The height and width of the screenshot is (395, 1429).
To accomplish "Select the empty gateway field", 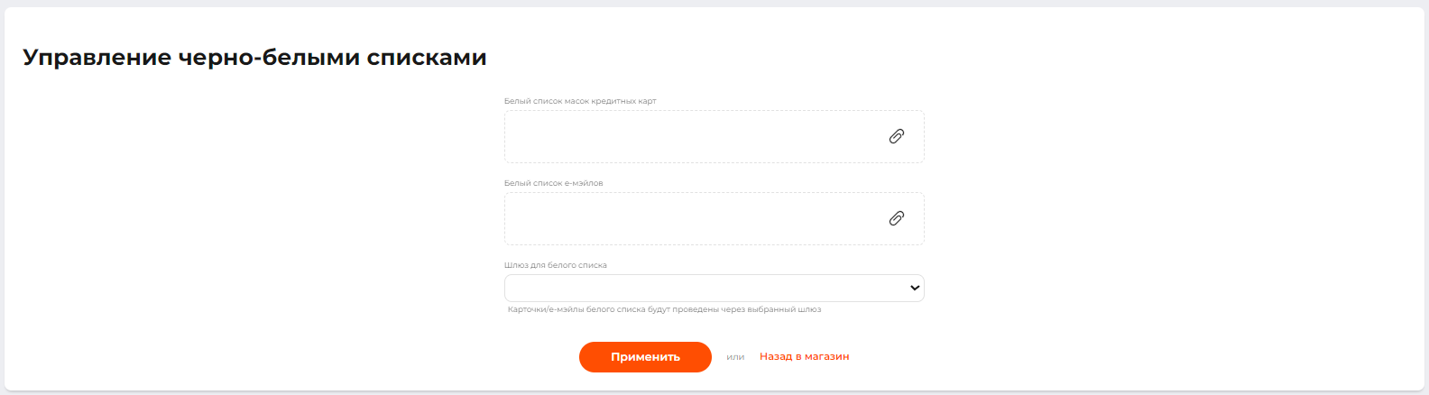I will [704, 288].
